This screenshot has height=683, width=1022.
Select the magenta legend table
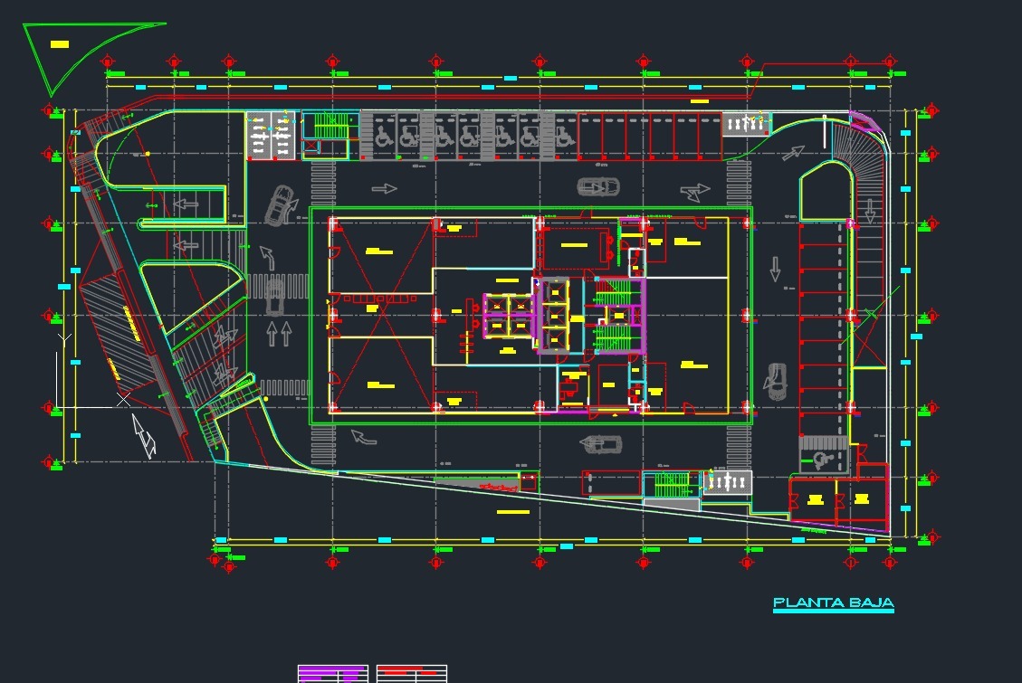(x=332, y=674)
